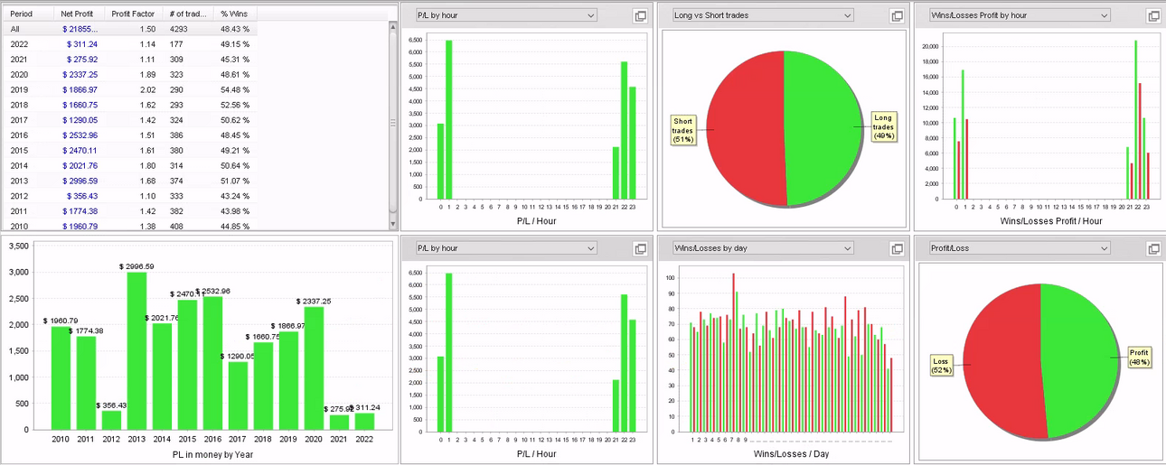The width and height of the screenshot is (1166, 465).
Task: Click the table vertical scrollbar thumb
Action: [x=393, y=123]
